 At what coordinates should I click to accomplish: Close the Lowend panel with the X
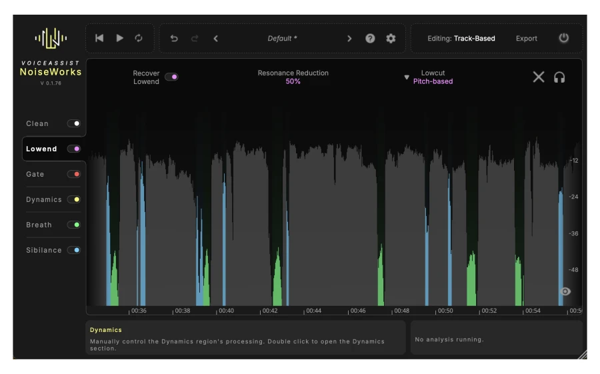[539, 77]
